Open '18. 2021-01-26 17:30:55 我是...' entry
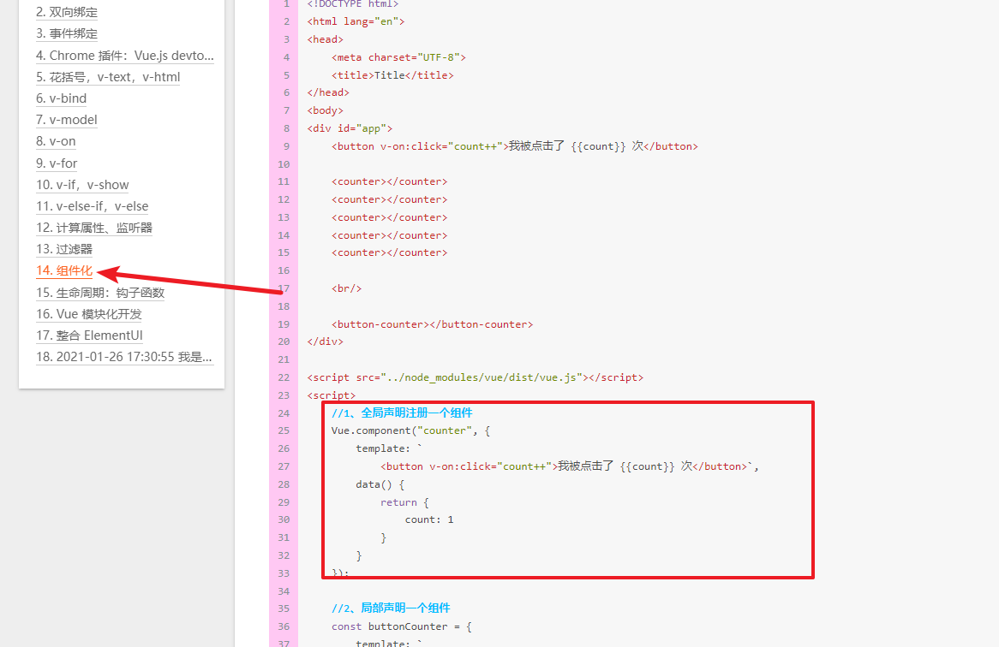Screen dimensions: 999x647 click(x=124, y=357)
